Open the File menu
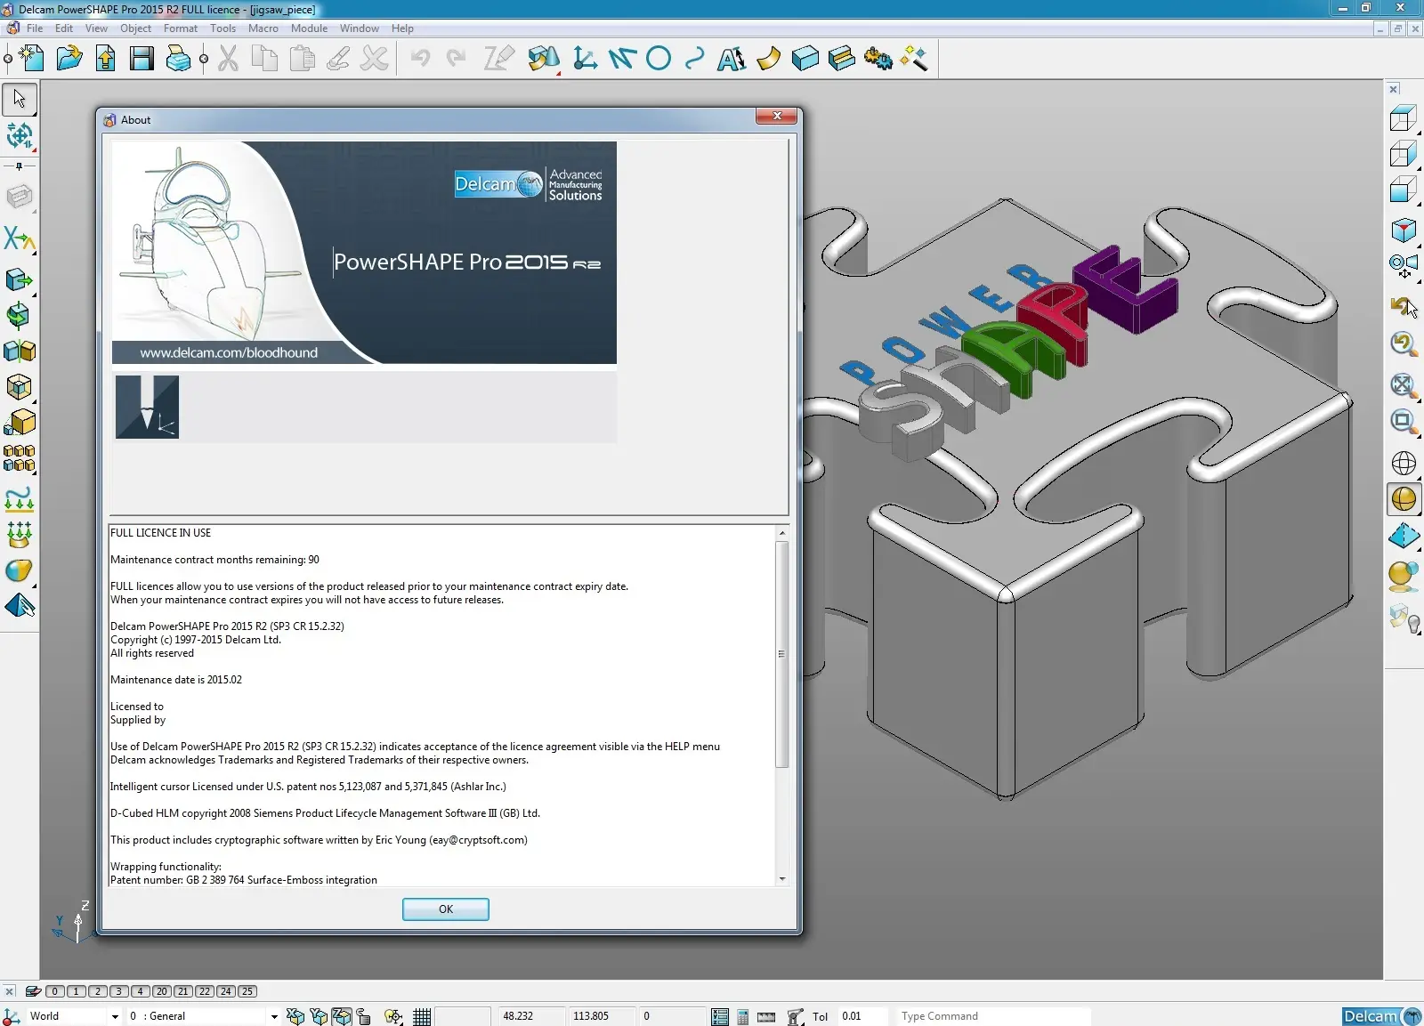This screenshot has height=1026, width=1424. click(35, 28)
